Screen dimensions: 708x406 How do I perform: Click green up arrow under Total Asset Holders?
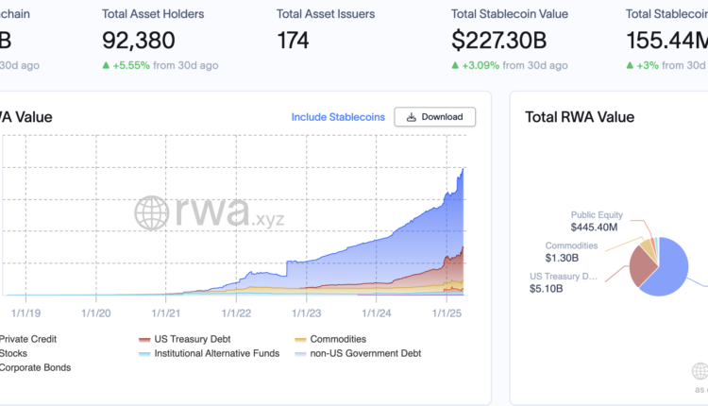108,65
